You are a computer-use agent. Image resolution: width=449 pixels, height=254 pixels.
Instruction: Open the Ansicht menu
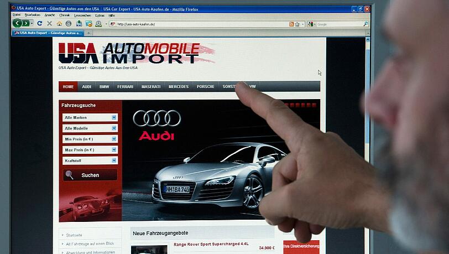pos(50,15)
